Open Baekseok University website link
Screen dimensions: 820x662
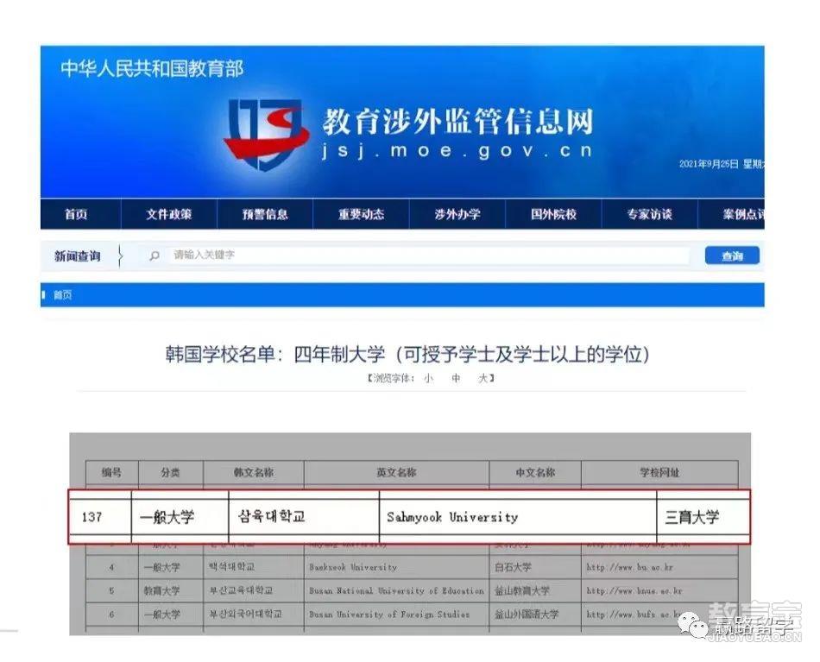pos(629,567)
